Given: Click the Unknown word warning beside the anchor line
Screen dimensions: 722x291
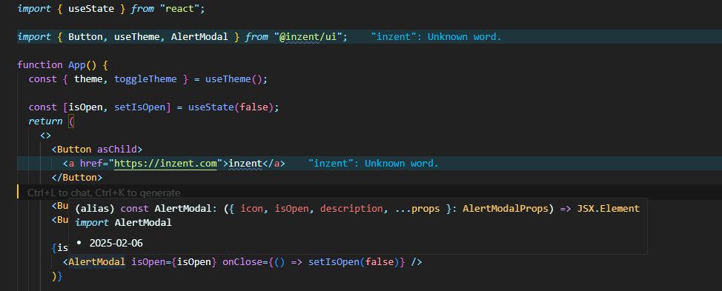Looking at the screenshot, I should coord(374,164).
